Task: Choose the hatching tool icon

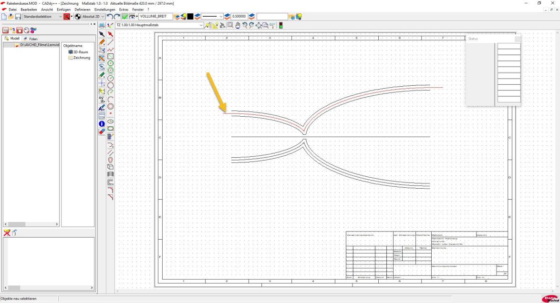Action: click(x=102, y=115)
